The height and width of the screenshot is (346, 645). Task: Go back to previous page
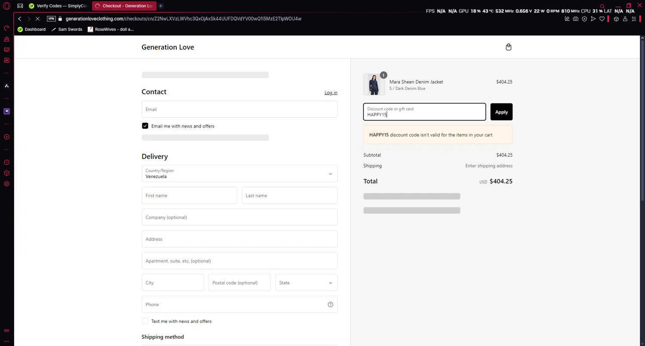click(x=20, y=19)
